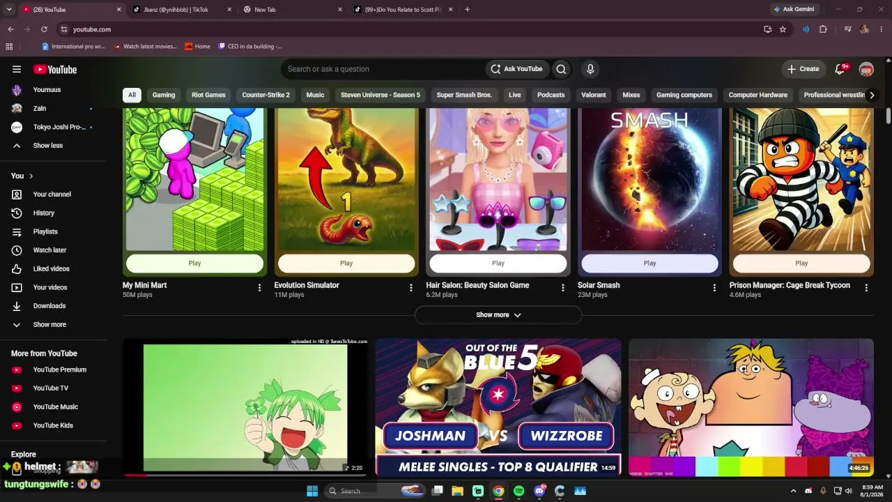Add a new browser tab
Viewport: 892px width, 502px height.
[x=467, y=10]
